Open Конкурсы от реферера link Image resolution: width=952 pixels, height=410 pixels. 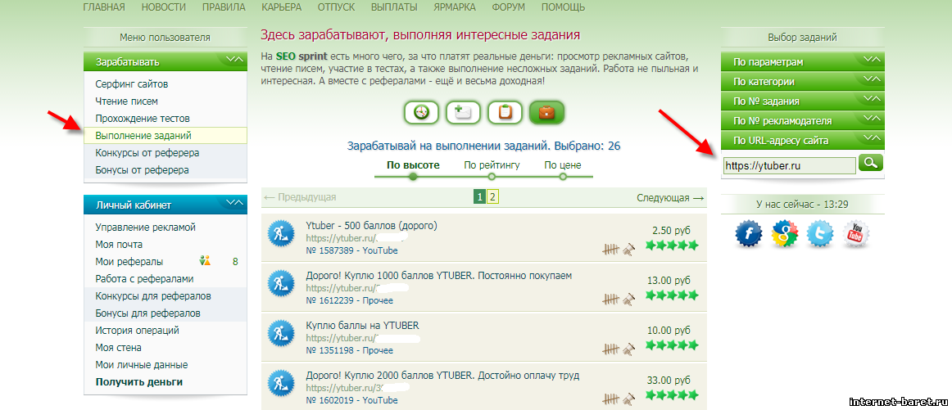coord(147,153)
